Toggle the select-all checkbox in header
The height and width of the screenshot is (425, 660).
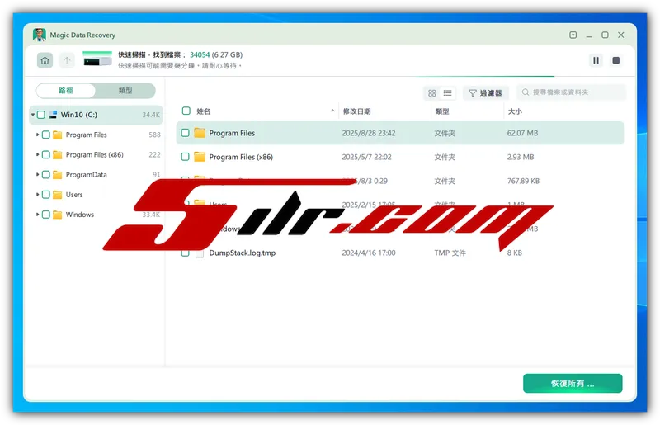[x=186, y=111]
